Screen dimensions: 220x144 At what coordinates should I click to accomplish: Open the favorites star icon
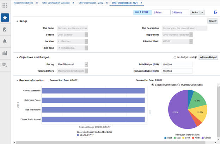(5, 18)
